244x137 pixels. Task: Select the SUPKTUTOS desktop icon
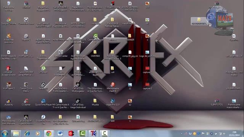point(217,102)
